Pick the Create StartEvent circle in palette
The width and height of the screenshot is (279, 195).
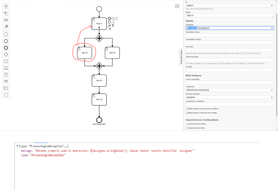(x=6, y=34)
